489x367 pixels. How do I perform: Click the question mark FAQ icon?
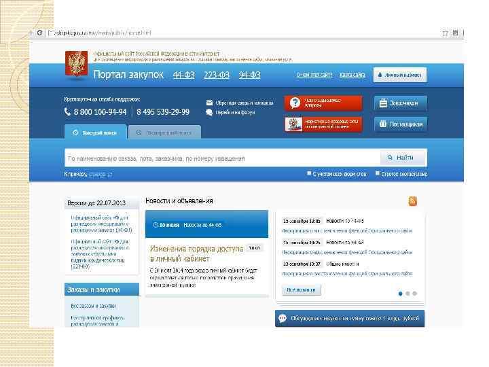pos(295,103)
